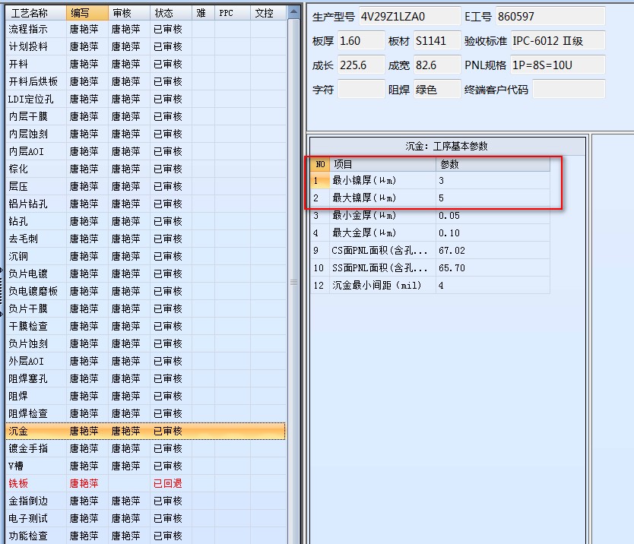The height and width of the screenshot is (544, 634).
Task: Select the 开料 process row
Action: pos(146,64)
